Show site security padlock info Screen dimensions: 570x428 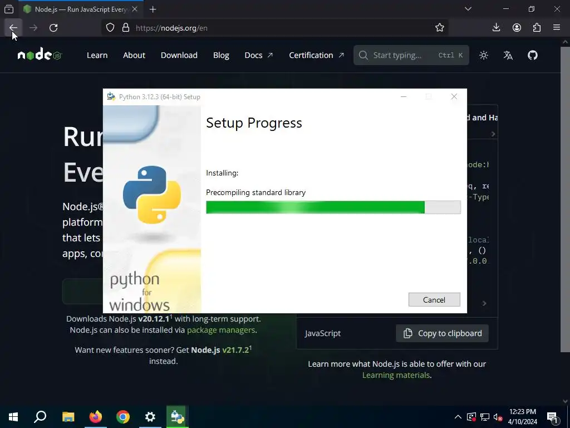click(x=126, y=28)
